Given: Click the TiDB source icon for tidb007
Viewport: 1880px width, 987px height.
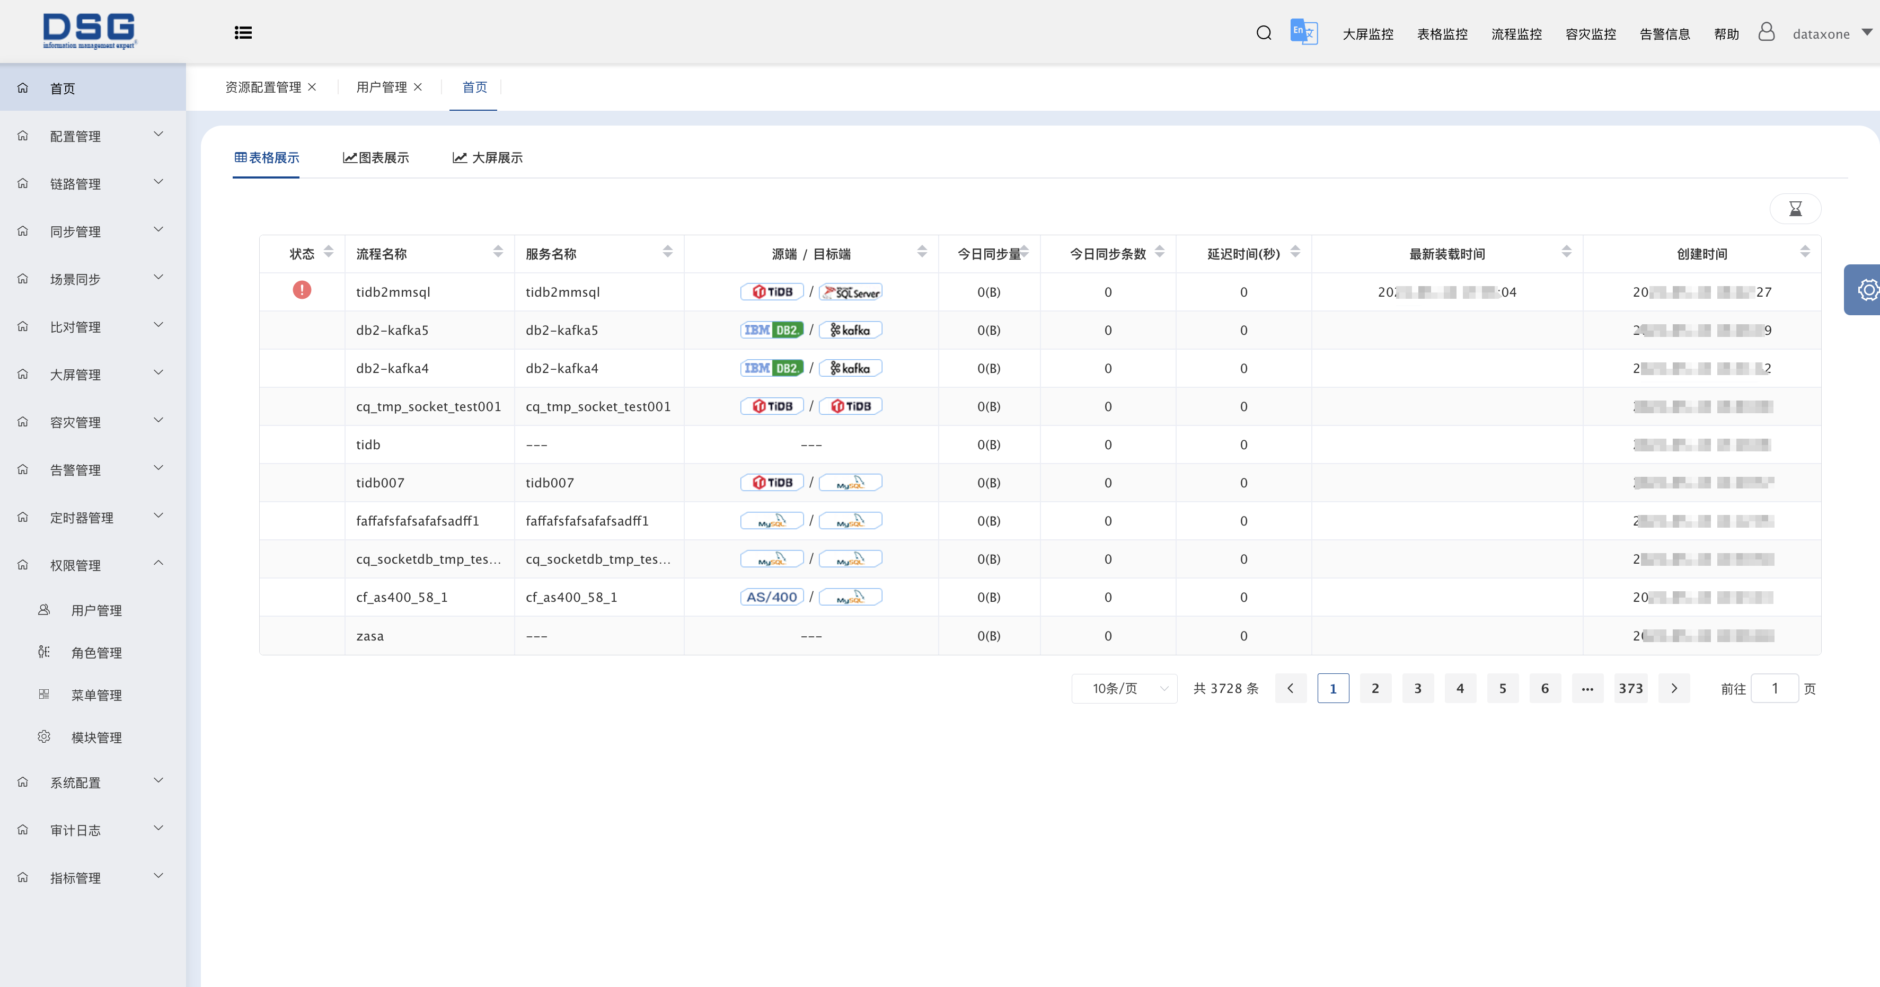Looking at the screenshot, I should [771, 482].
